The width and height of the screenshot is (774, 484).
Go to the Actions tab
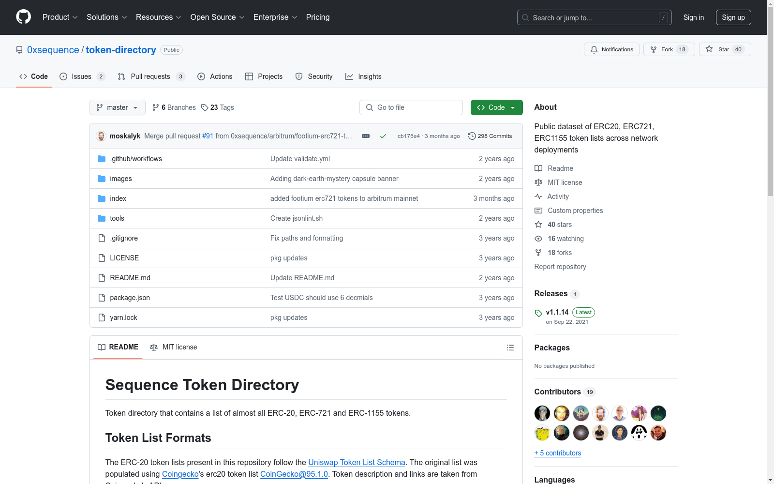click(215, 76)
